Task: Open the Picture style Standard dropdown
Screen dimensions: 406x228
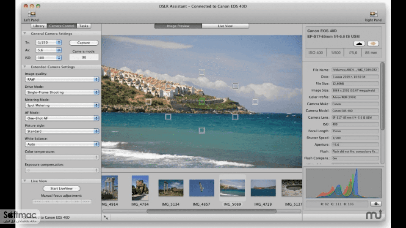Action: (x=62, y=131)
